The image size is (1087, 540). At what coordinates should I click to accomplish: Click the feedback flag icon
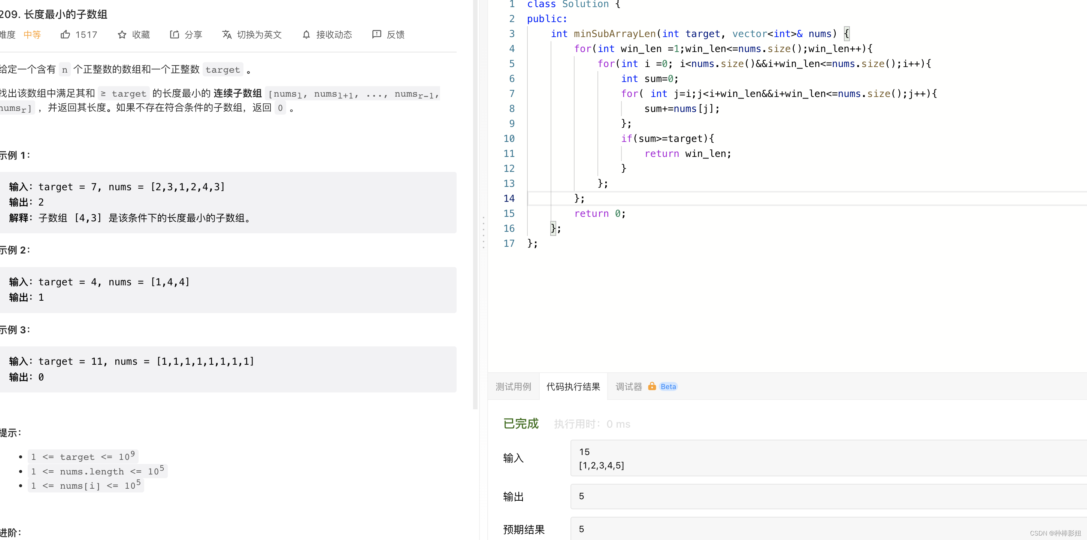(376, 34)
